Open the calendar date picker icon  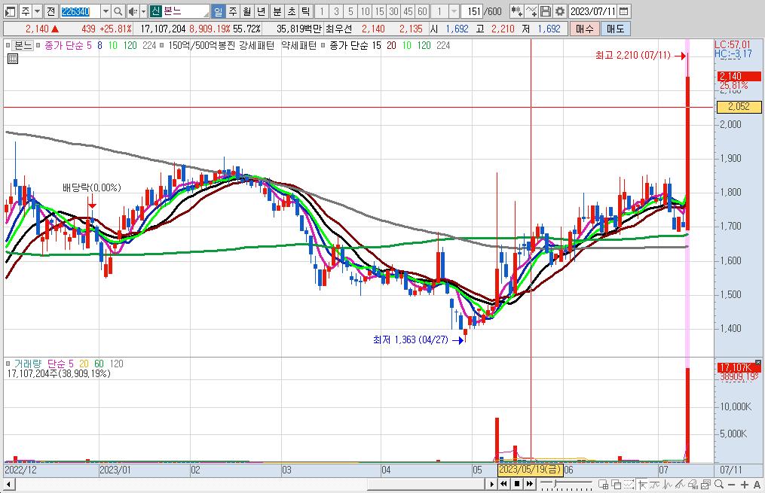point(623,11)
